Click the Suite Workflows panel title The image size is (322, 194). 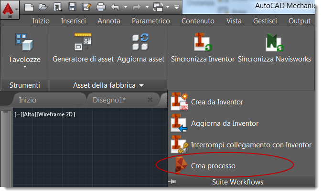237,182
